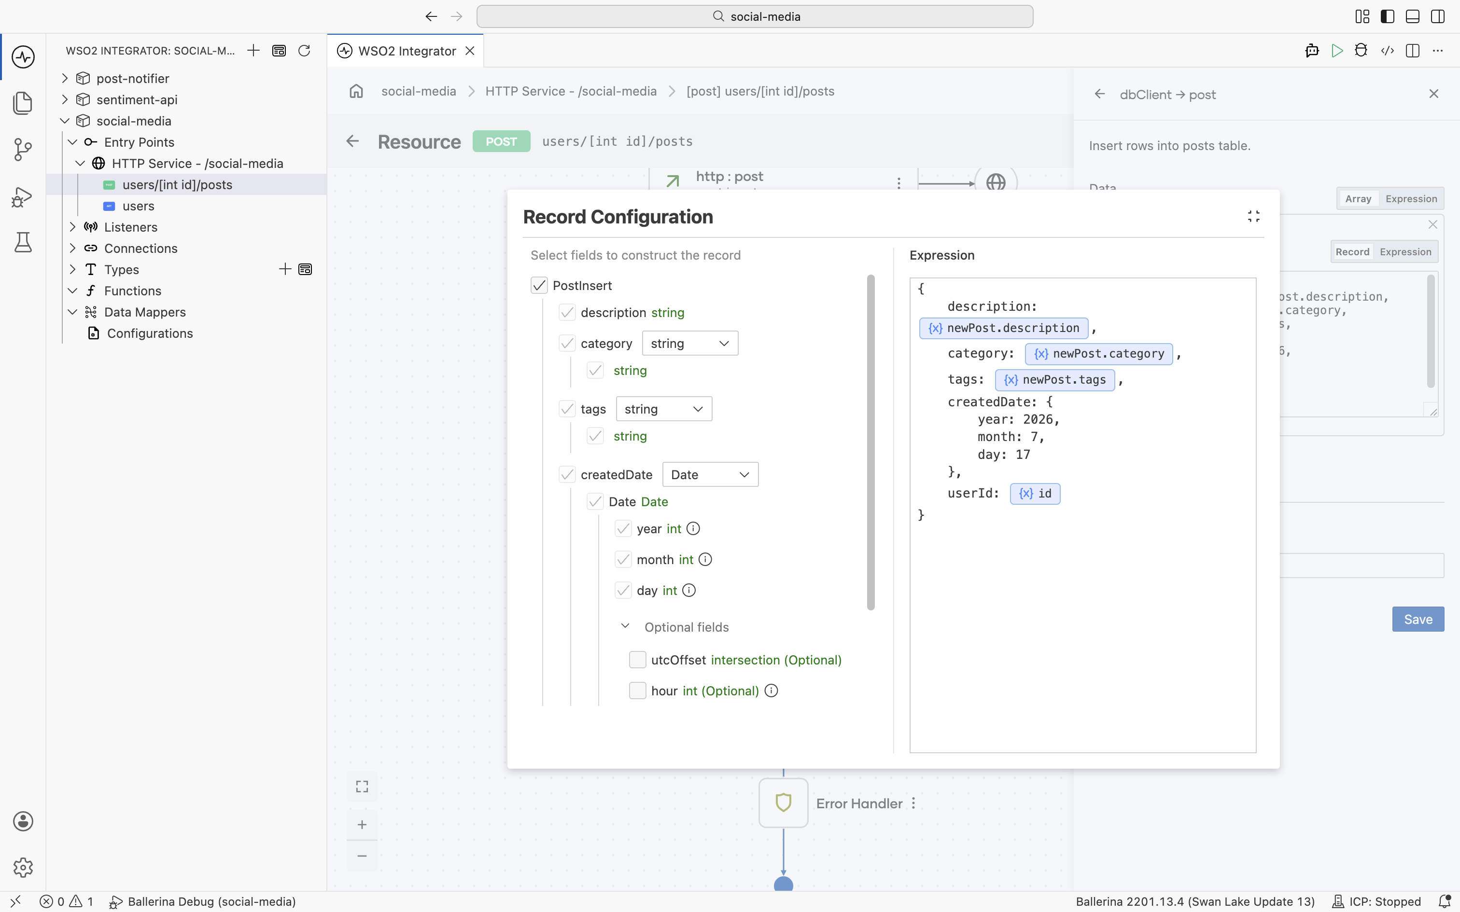Click the newPost.description expression chip
The image size is (1460, 912).
[x=1004, y=328]
